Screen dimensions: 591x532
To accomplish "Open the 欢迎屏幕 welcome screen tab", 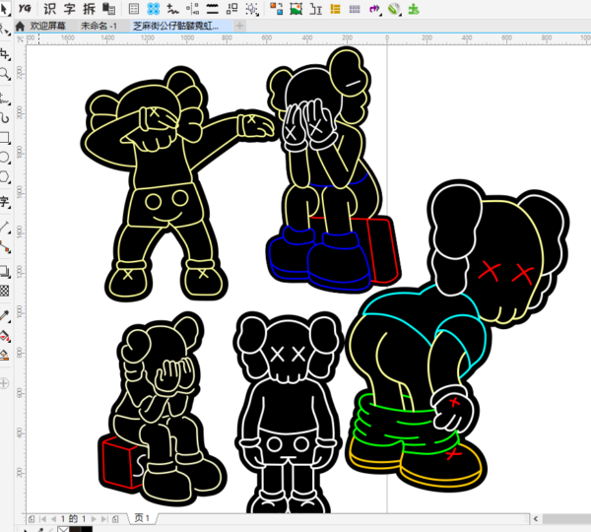I will (47, 26).
